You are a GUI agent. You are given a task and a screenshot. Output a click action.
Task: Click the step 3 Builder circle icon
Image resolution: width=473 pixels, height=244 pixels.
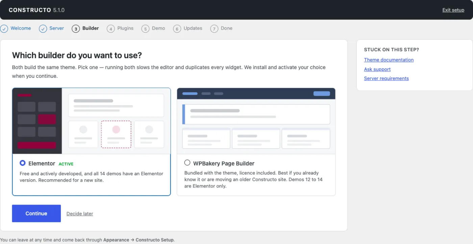[x=76, y=29]
